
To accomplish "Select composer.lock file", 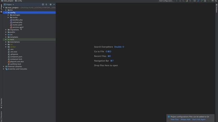I will point(16,59).
